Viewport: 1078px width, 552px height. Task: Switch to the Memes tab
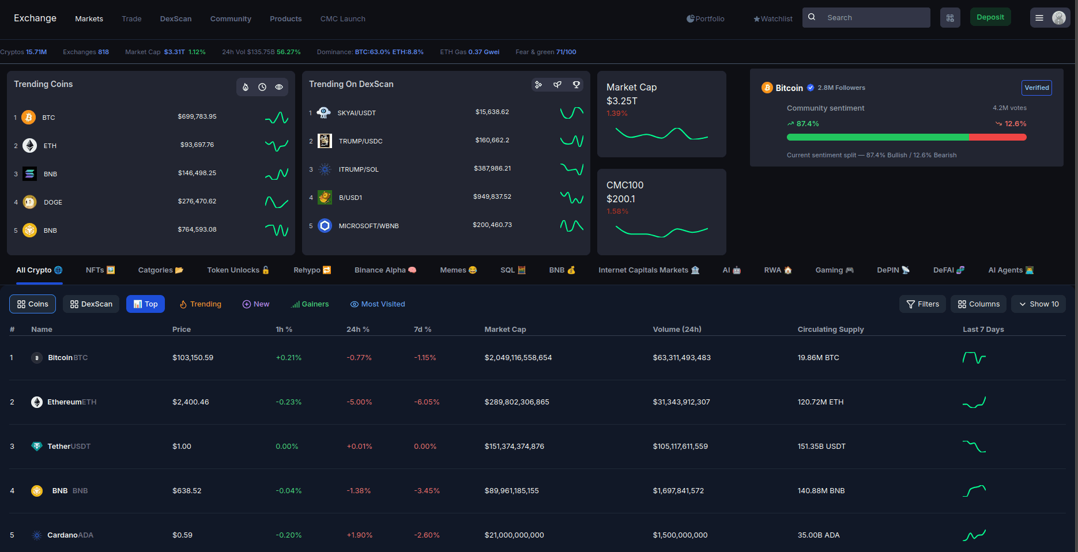coord(458,270)
